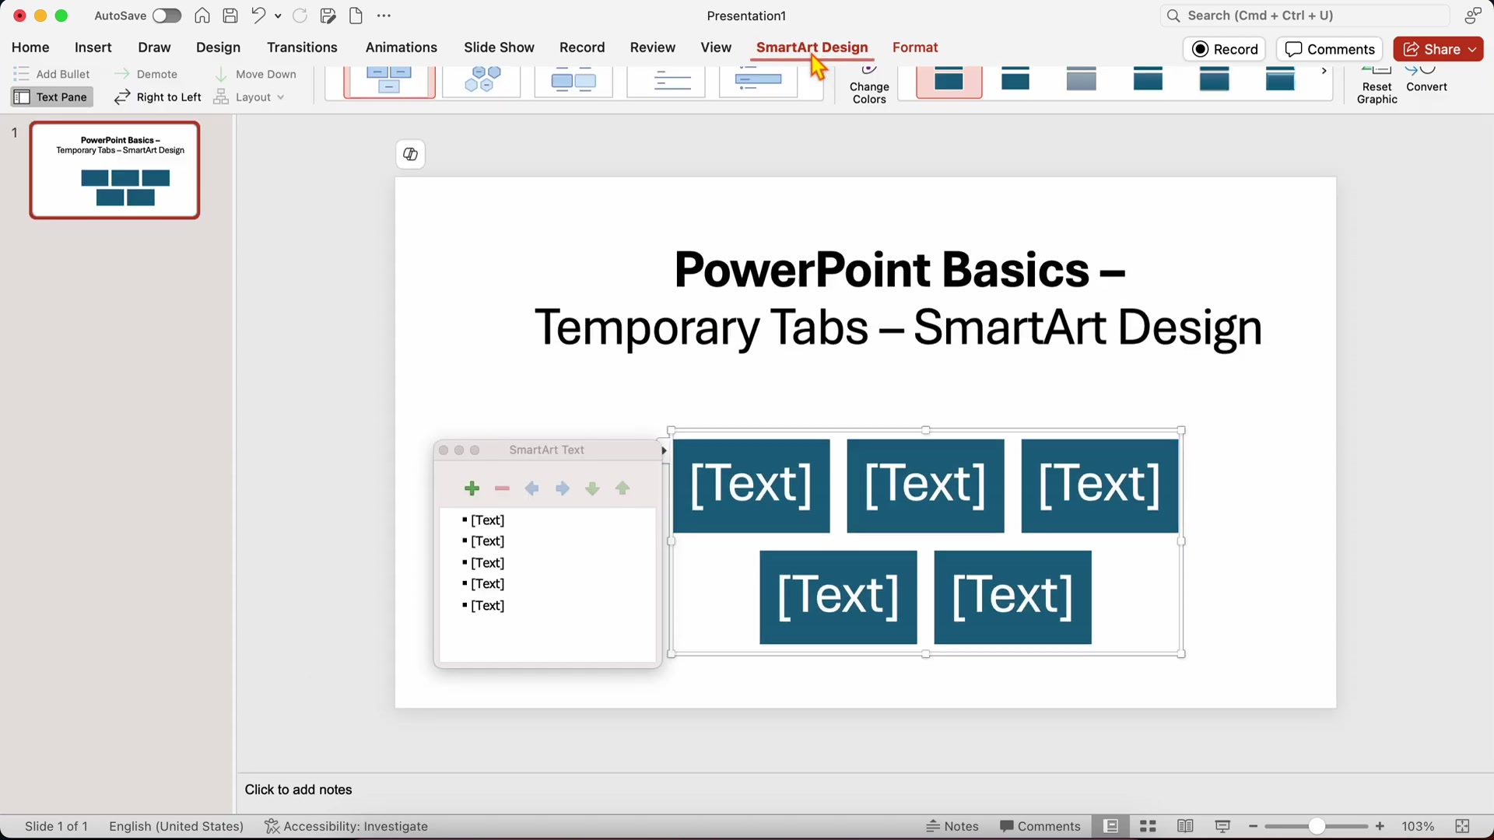Select the third SmartArt layout thumbnail

point(573,80)
